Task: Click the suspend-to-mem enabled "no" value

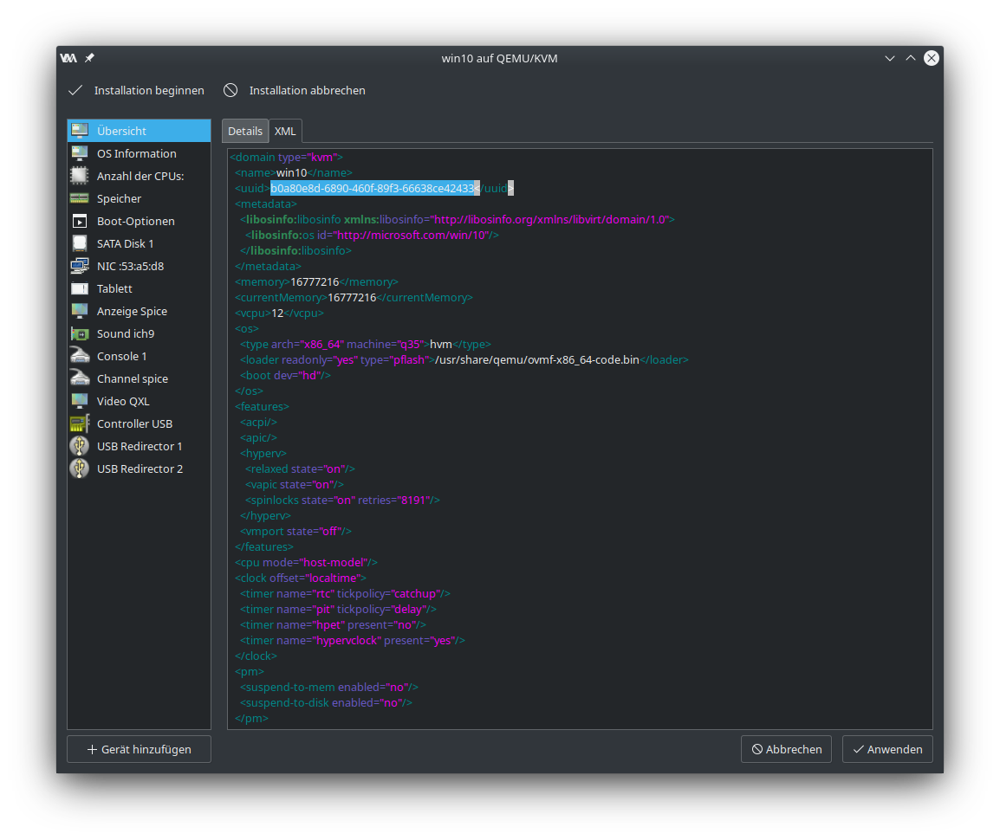Action: click(x=398, y=687)
